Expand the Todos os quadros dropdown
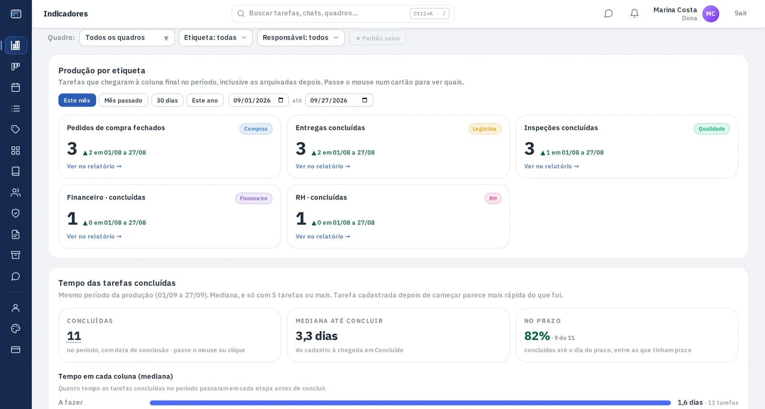 [127, 38]
